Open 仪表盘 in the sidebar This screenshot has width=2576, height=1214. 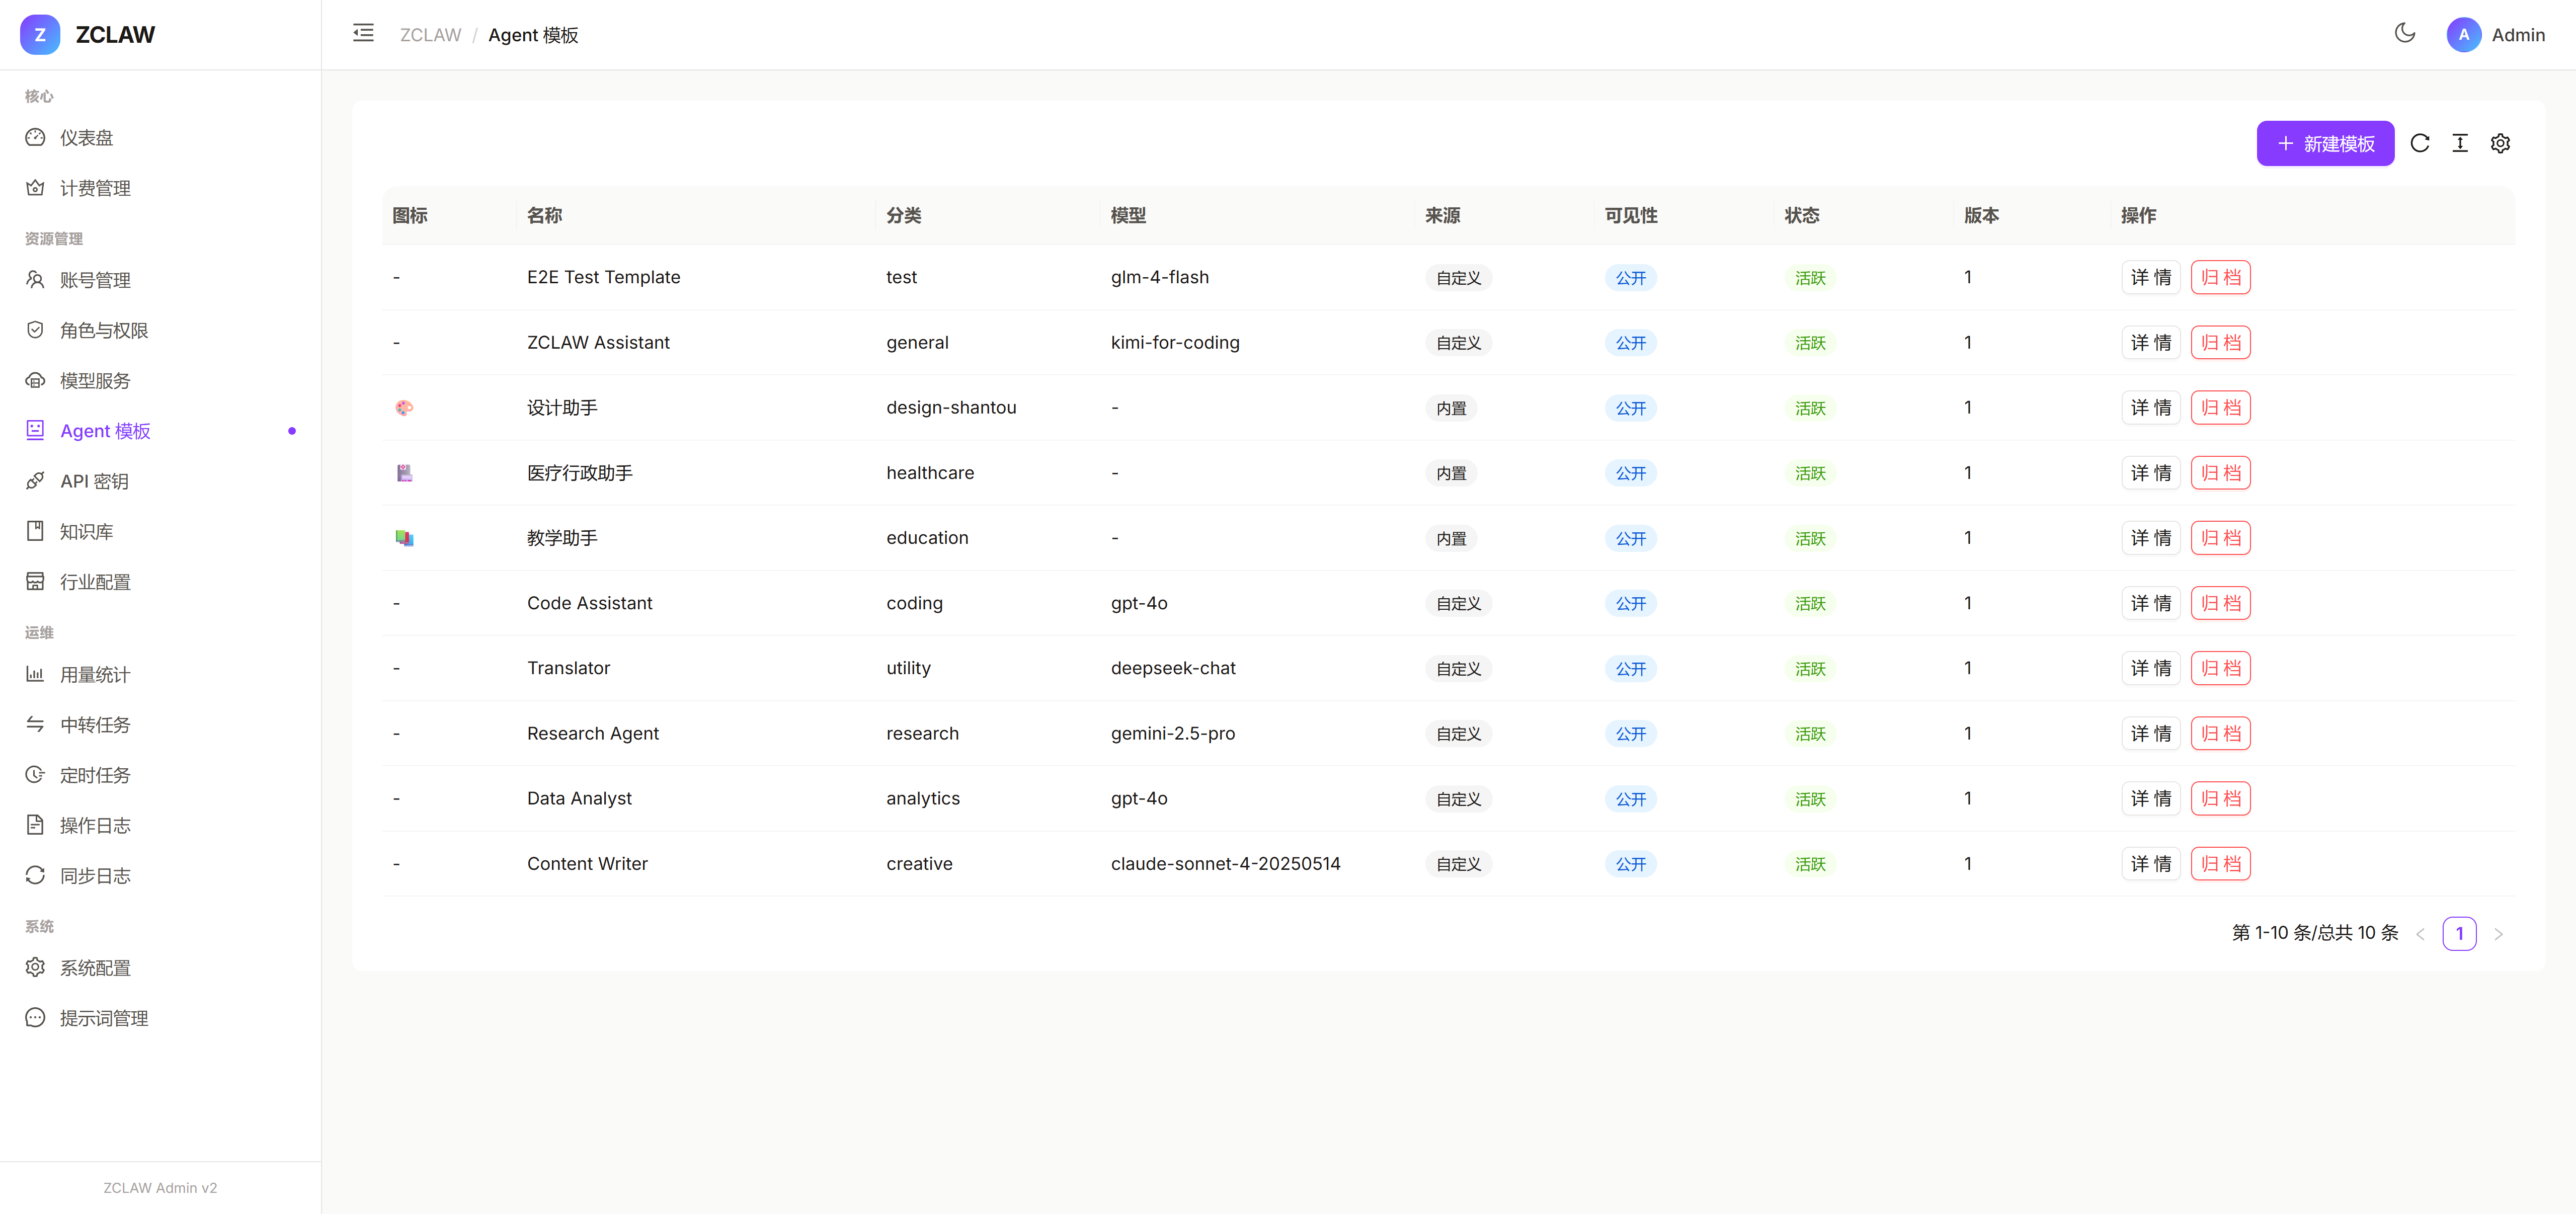[x=87, y=138]
